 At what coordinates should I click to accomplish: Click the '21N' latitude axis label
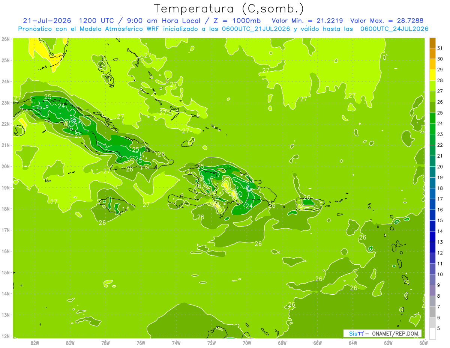pos(6,145)
